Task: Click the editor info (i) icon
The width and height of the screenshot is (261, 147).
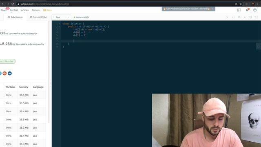Action: coord(228,17)
